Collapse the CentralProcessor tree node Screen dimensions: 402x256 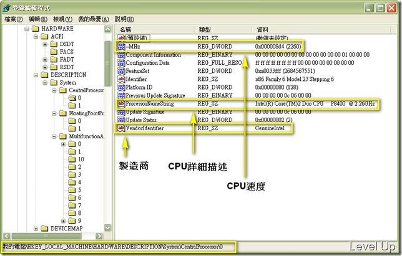coord(54,90)
